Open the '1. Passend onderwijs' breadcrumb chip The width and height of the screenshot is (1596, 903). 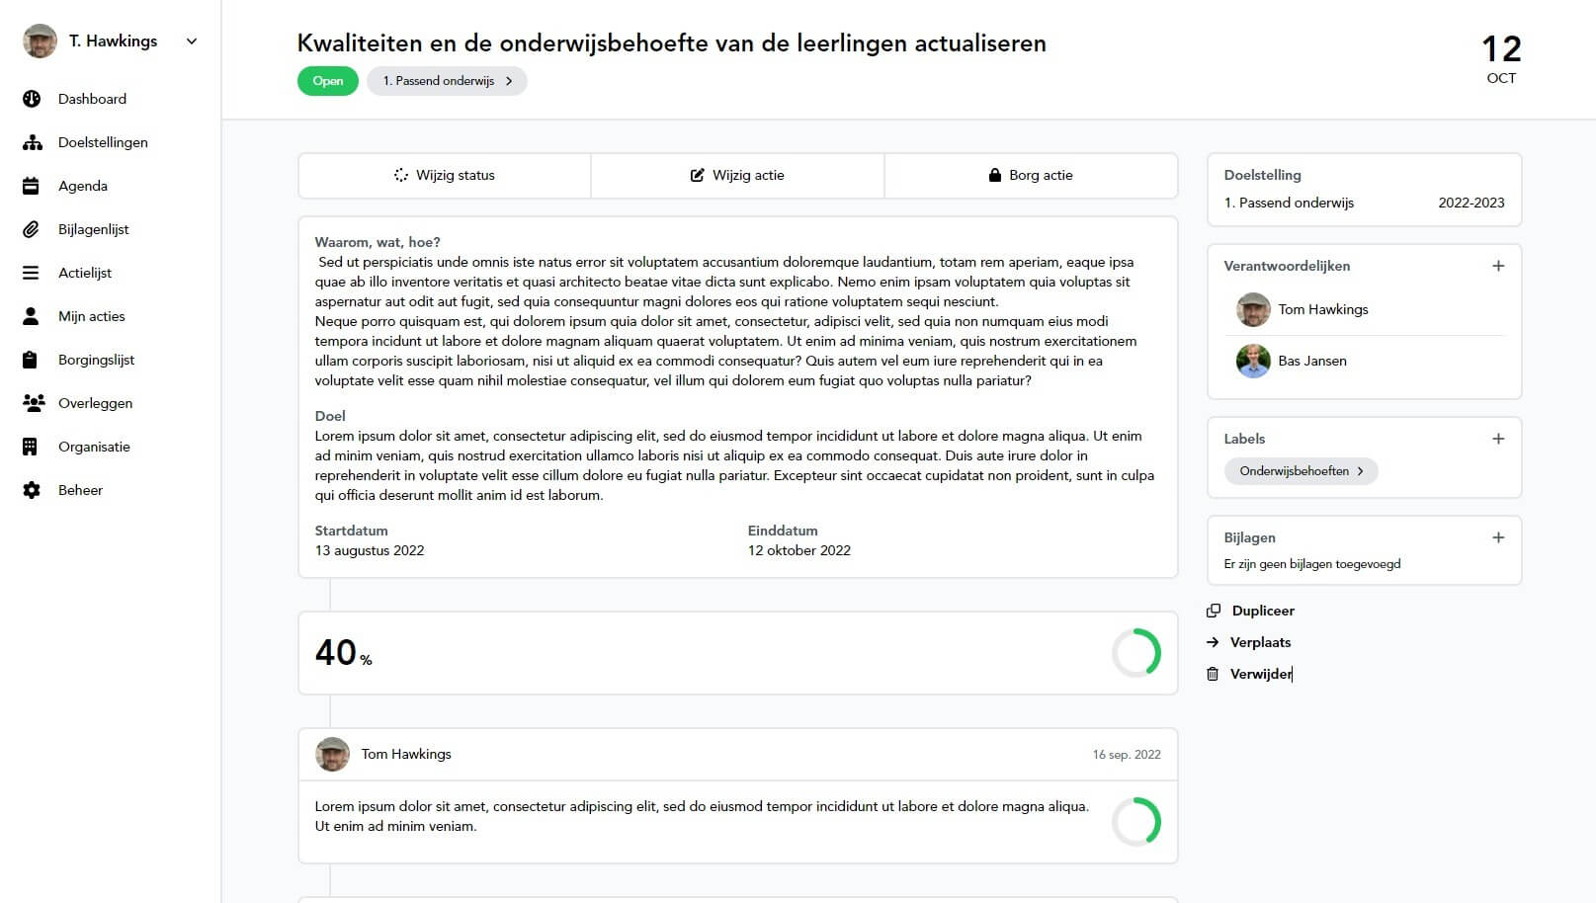447,81
